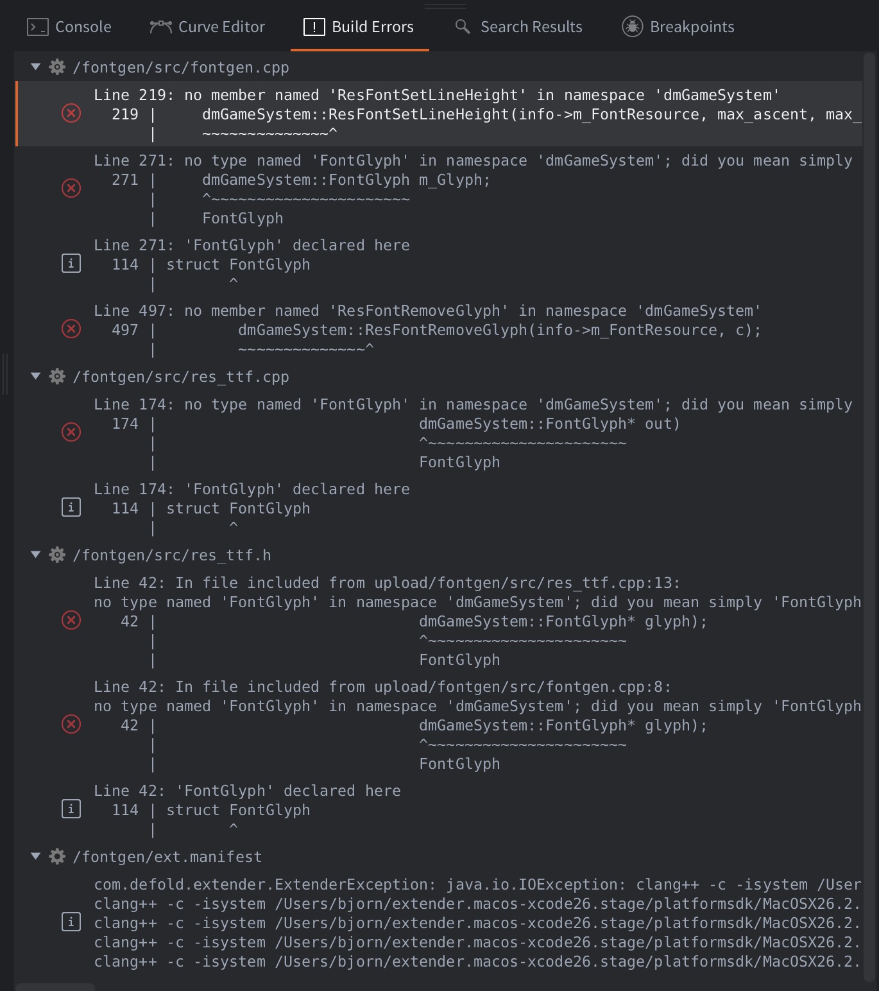The width and height of the screenshot is (879, 991).
Task: Select the Build Errors tab
Action: coord(359,27)
